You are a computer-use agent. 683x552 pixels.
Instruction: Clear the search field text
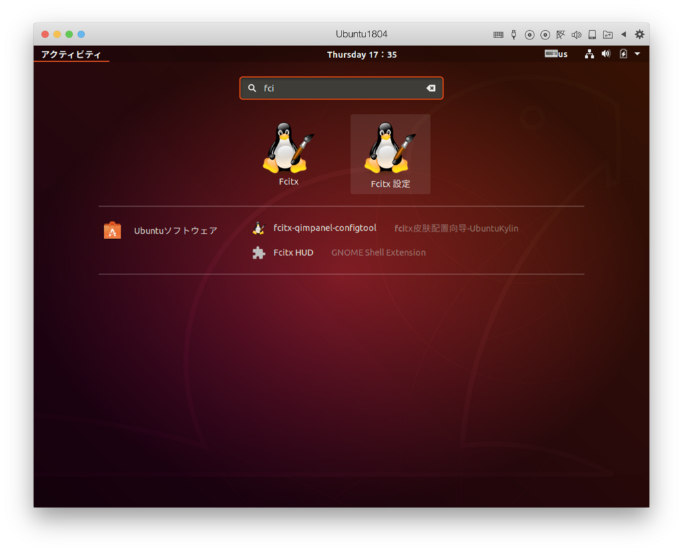coord(431,88)
